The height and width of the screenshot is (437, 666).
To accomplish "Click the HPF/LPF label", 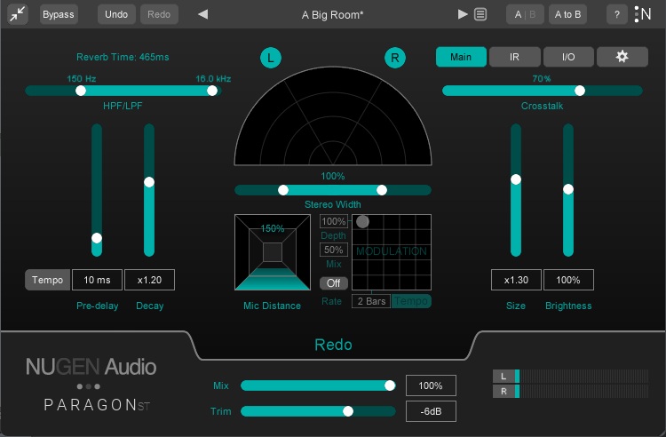I will [123, 106].
